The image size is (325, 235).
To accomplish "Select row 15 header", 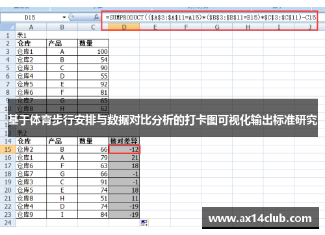I will [8, 149].
